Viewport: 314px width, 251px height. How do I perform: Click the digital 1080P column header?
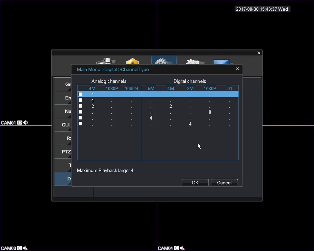[x=210, y=88]
